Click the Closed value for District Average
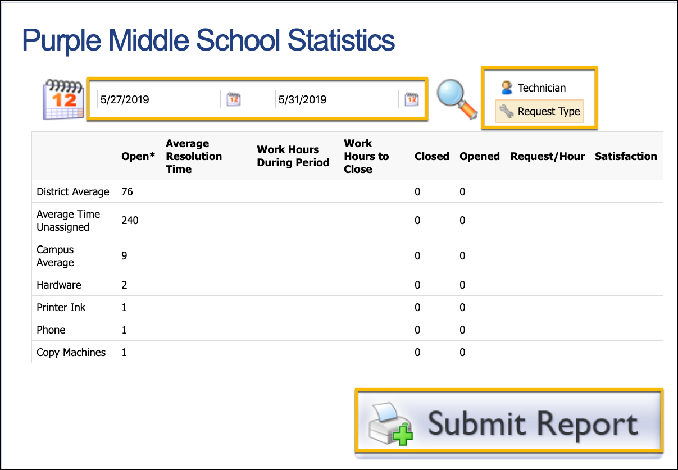Image resolution: width=678 pixels, height=470 pixels. click(x=417, y=191)
